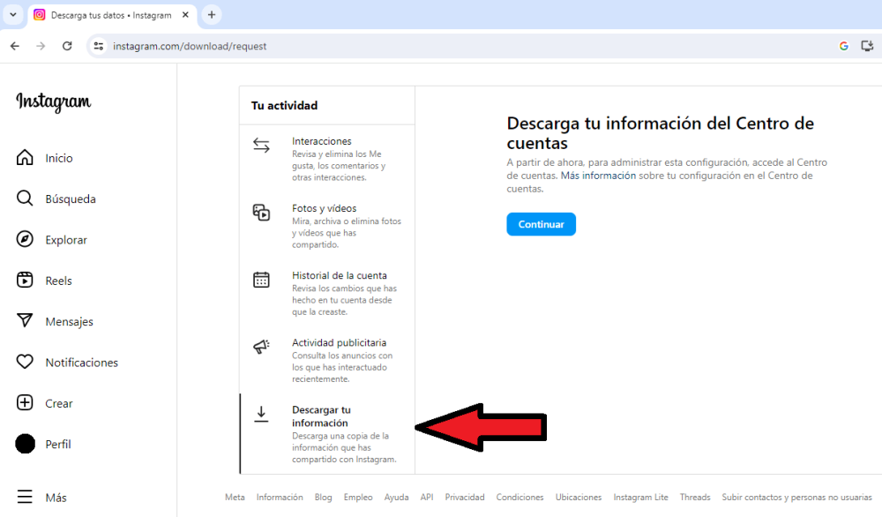Click Crear label in sidebar

click(x=59, y=403)
